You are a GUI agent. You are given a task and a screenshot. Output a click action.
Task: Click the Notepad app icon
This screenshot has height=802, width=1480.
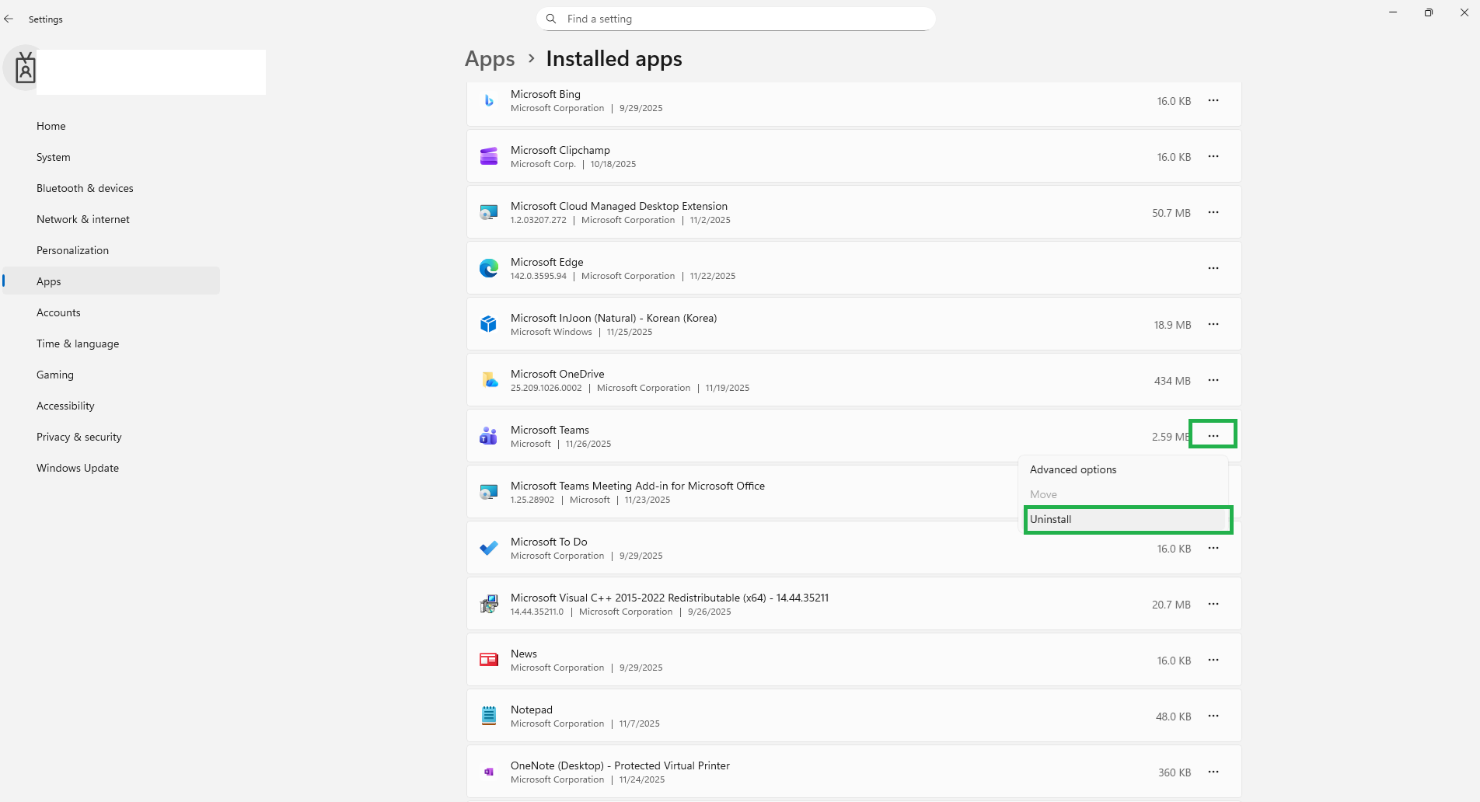coord(489,716)
